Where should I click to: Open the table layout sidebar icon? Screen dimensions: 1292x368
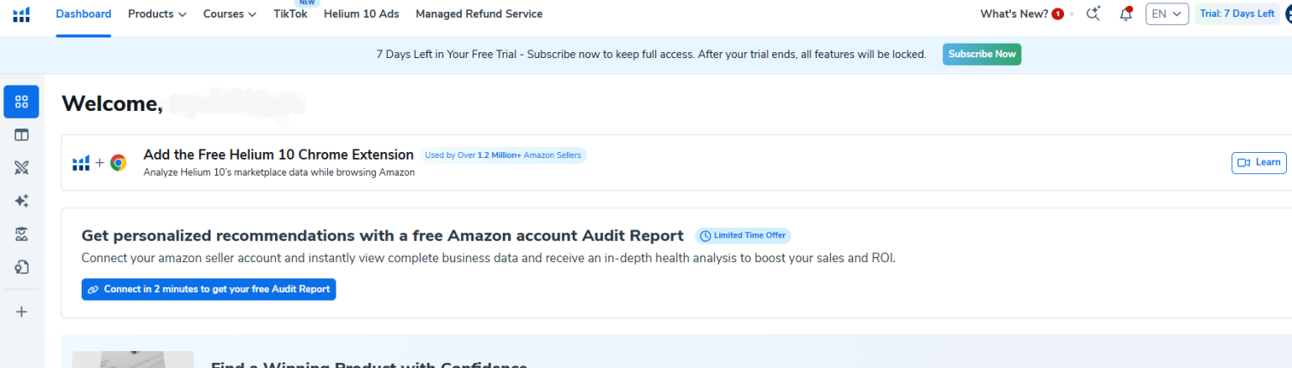[22, 134]
